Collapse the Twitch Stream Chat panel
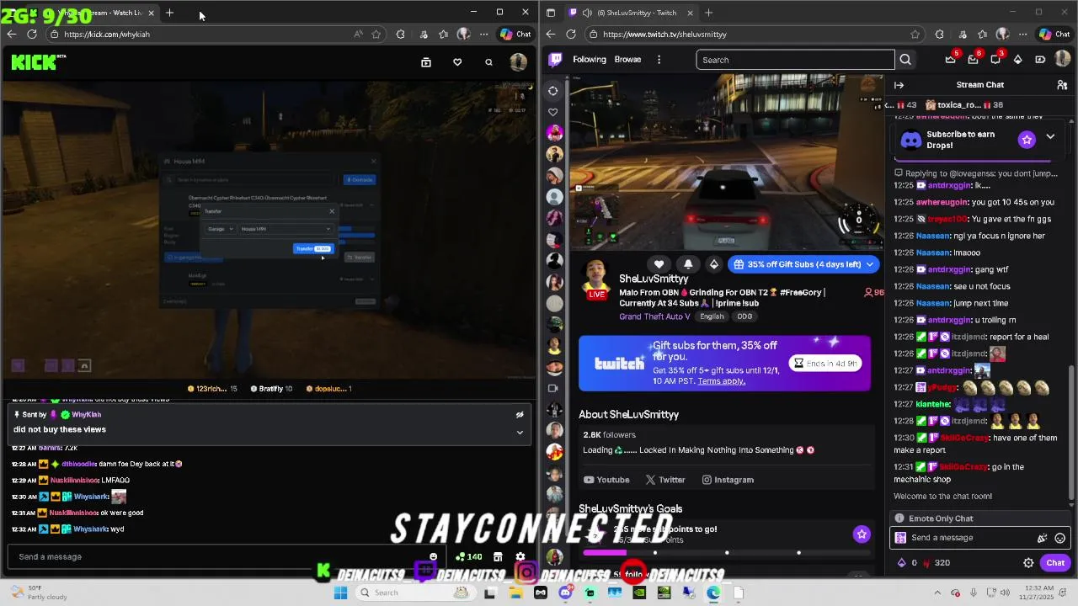 [x=899, y=85]
